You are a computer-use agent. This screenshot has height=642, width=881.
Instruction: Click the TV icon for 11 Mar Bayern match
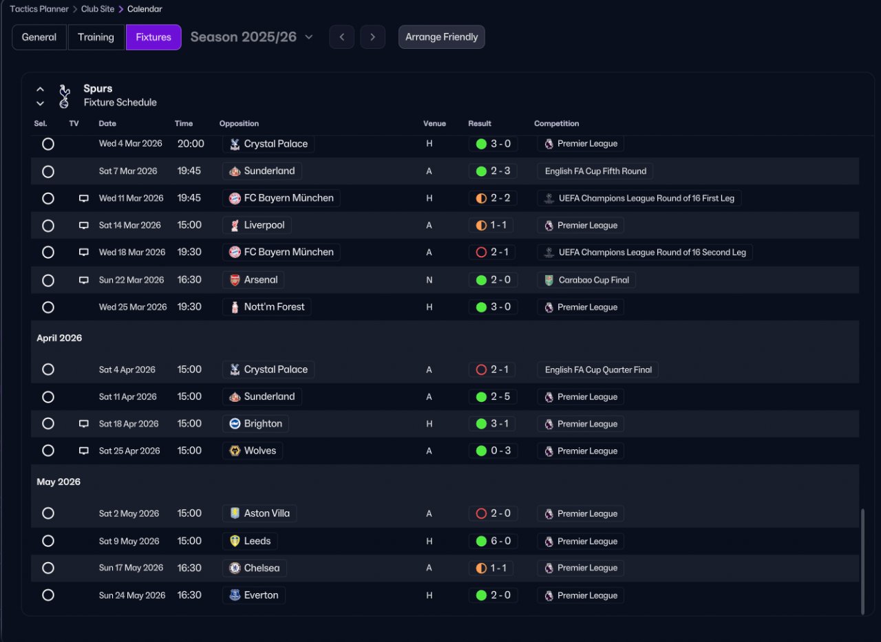pyautogui.click(x=84, y=198)
